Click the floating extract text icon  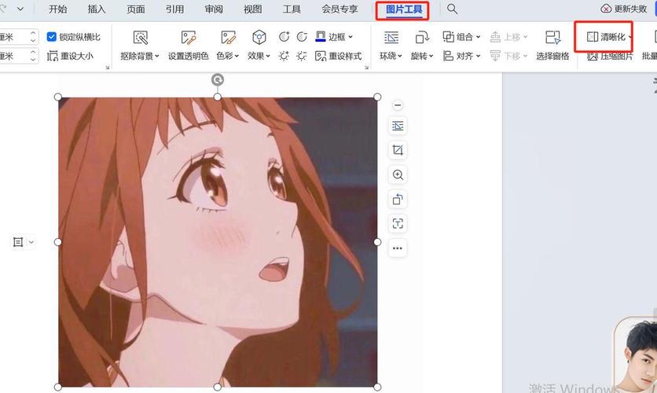click(x=398, y=224)
